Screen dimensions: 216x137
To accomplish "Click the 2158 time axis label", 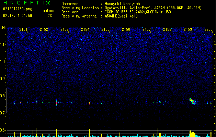I will click(167, 29).
